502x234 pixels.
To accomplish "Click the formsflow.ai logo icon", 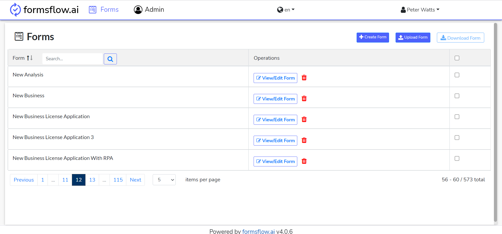I will [x=15, y=10].
